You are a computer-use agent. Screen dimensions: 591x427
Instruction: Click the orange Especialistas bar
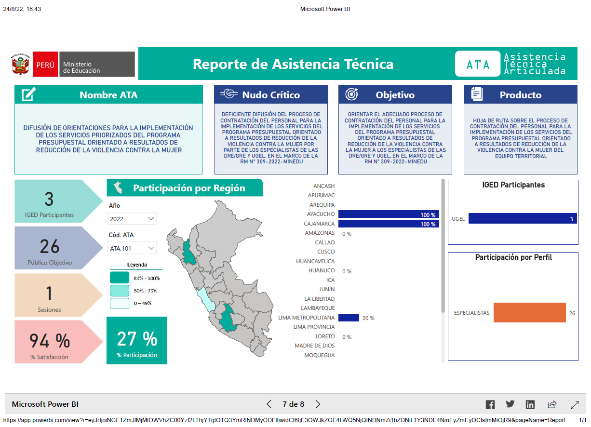click(x=529, y=313)
